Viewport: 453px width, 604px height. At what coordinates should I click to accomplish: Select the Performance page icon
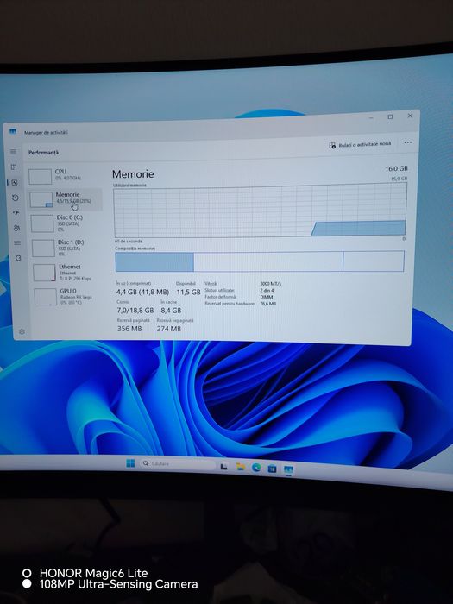coord(15,183)
